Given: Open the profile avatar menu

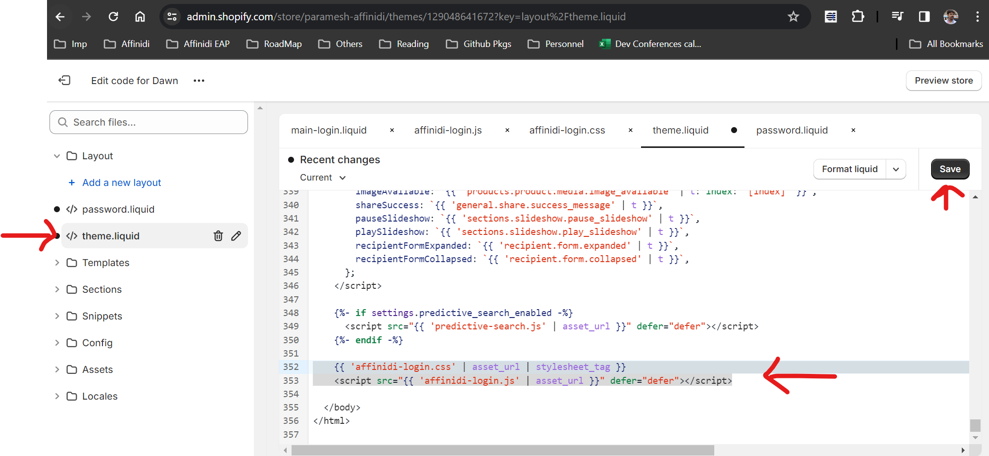Looking at the screenshot, I should point(950,17).
